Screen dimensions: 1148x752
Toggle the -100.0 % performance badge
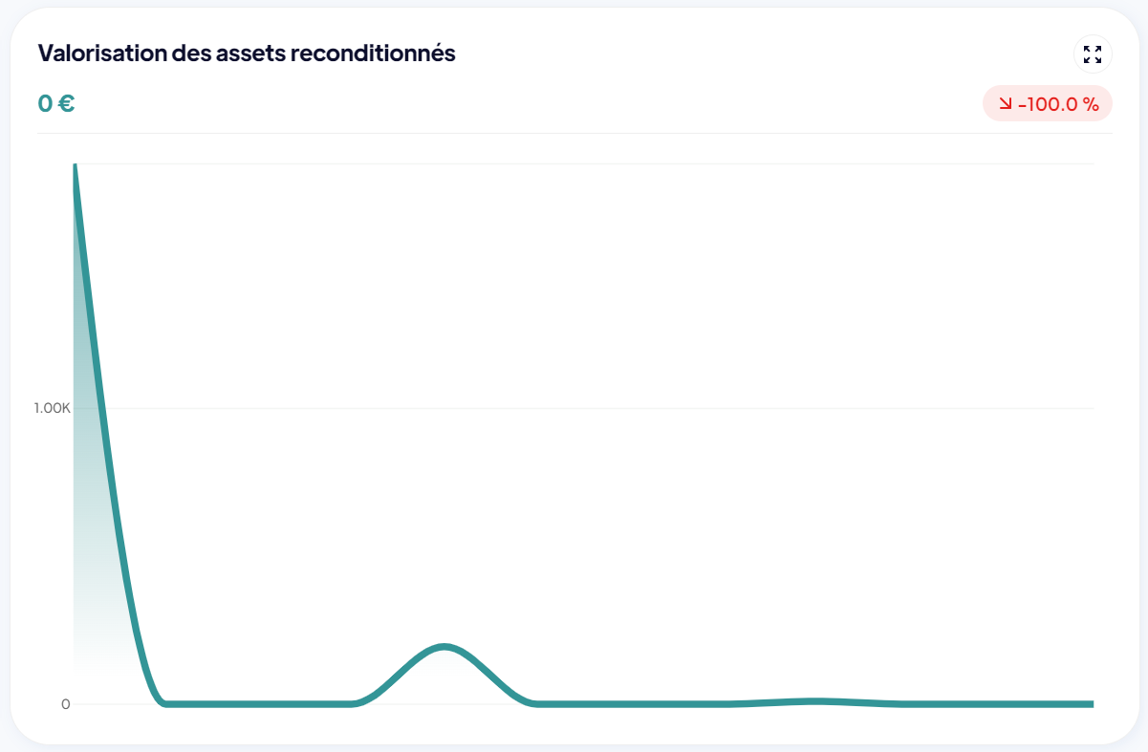[1048, 103]
